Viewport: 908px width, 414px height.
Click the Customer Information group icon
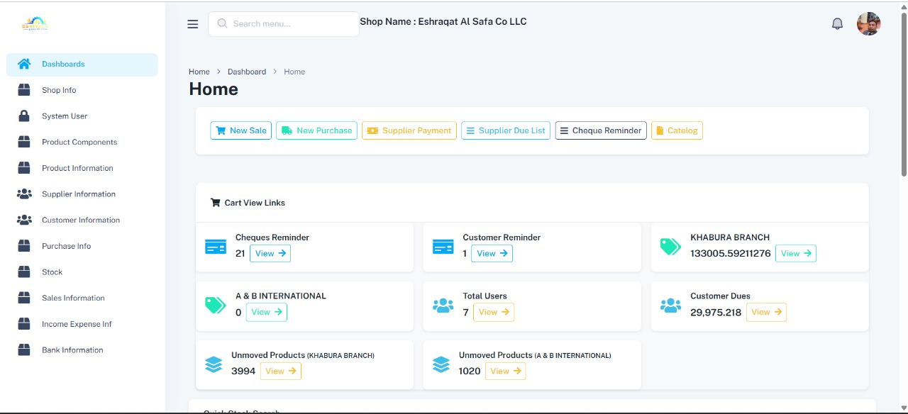click(x=24, y=220)
